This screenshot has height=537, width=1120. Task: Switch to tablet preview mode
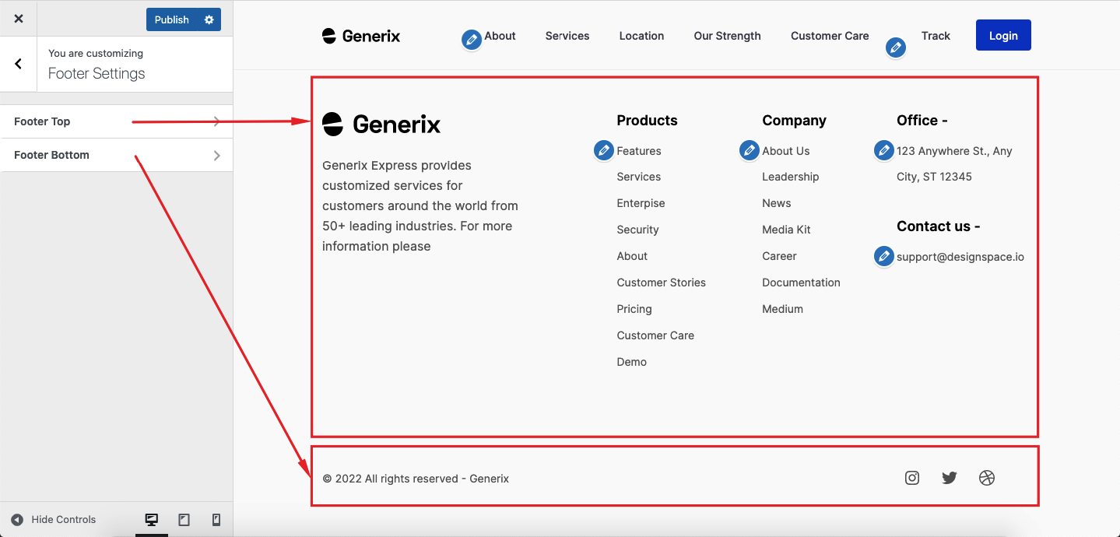tap(184, 520)
